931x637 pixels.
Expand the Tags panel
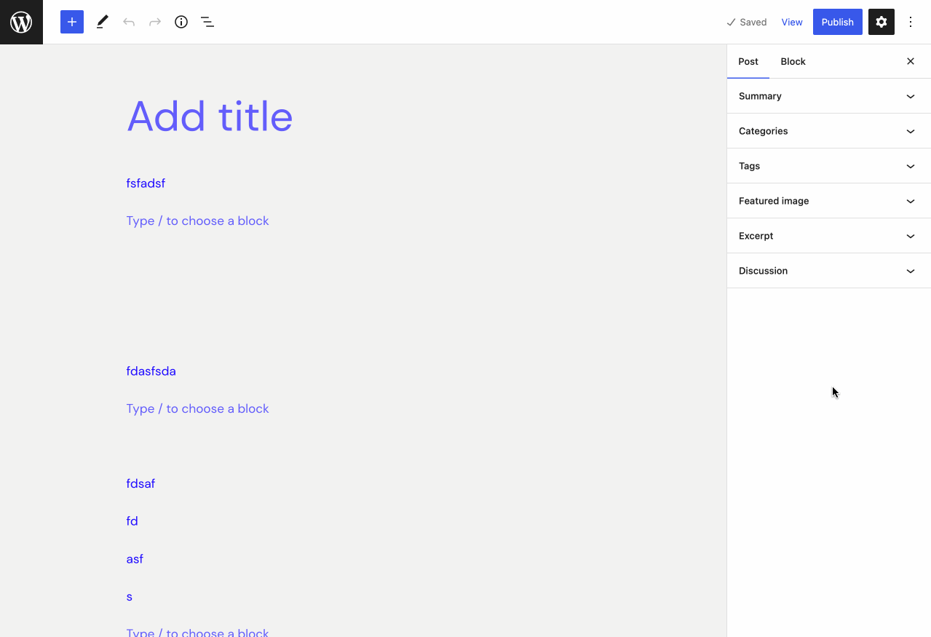pyautogui.click(x=829, y=166)
